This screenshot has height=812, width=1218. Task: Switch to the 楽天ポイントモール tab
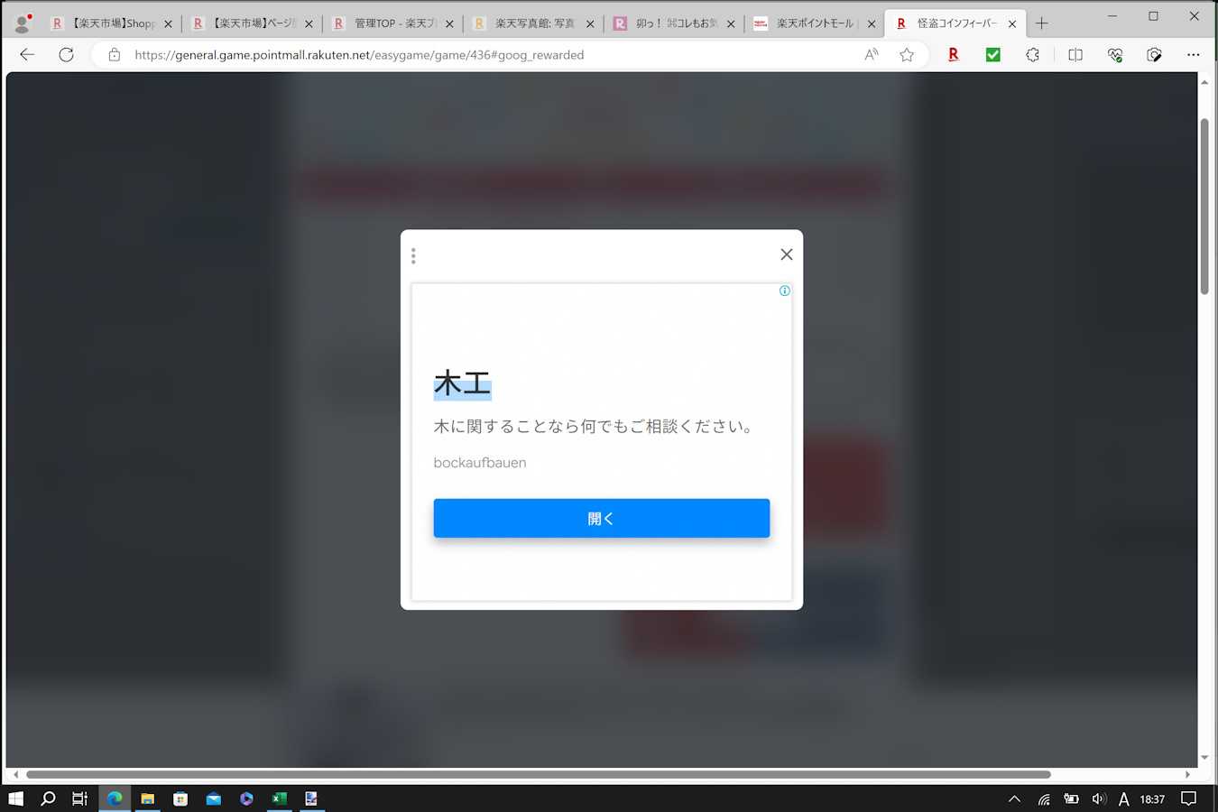(x=814, y=23)
